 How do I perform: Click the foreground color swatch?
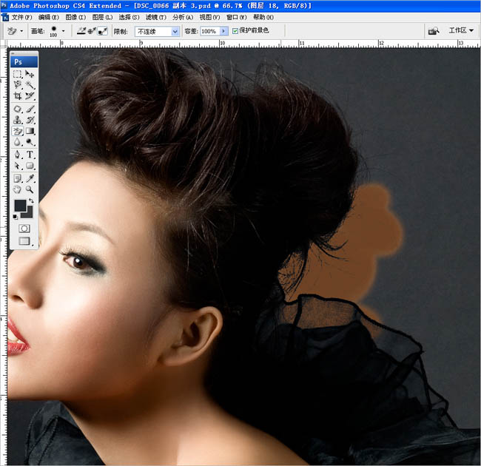[19, 206]
